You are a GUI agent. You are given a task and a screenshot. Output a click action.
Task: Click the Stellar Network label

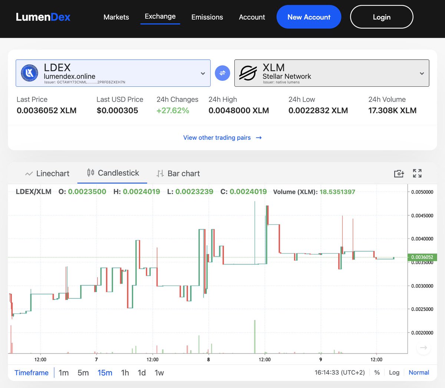tap(287, 76)
